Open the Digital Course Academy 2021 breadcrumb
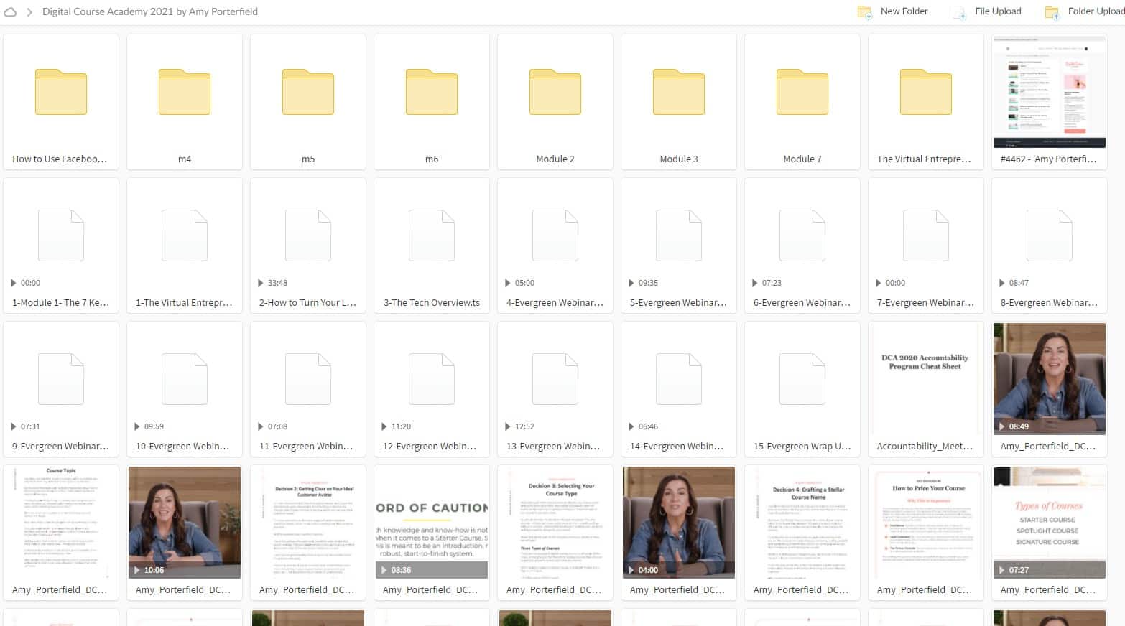This screenshot has width=1125, height=626. [x=150, y=11]
